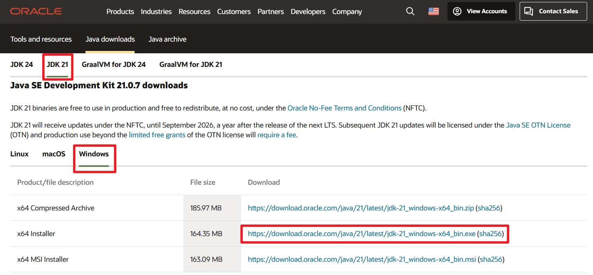Download the windows-x64_bin.zip archive link
Image resolution: width=593 pixels, height=275 pixels.
point(361,208)
